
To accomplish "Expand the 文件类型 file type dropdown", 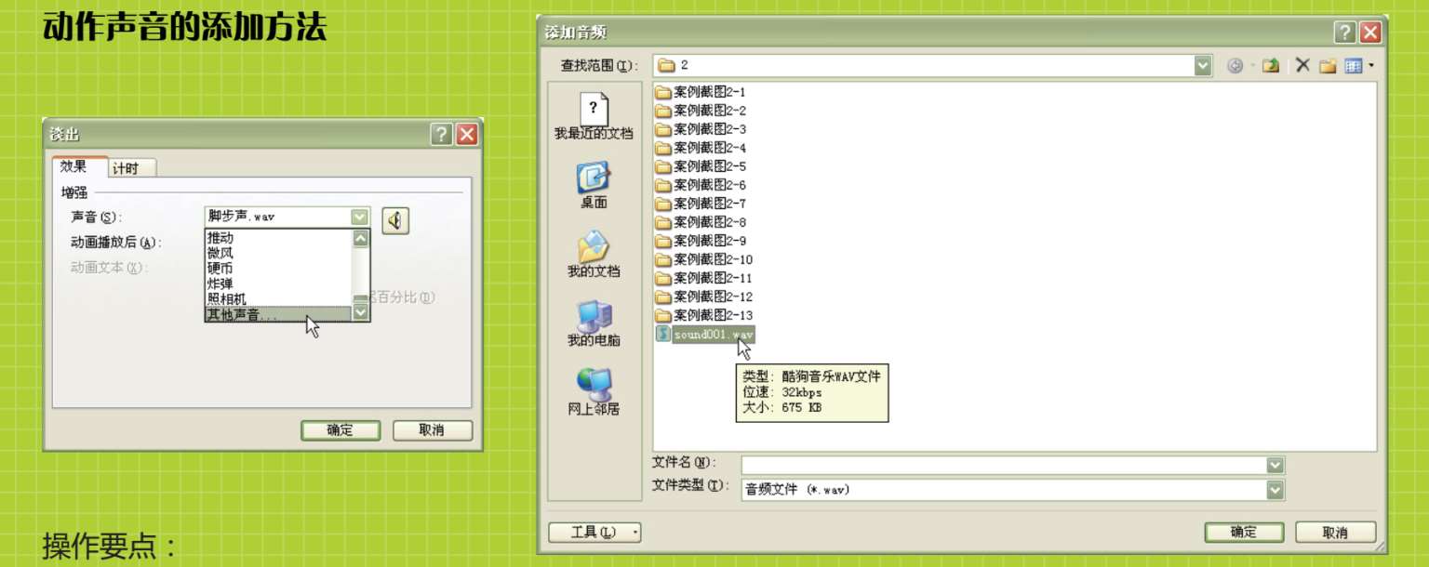I will point(1275,490).
